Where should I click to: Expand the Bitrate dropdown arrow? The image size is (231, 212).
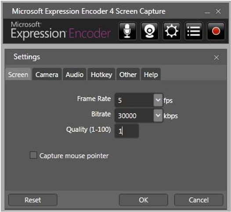click(x=158, y=115)
